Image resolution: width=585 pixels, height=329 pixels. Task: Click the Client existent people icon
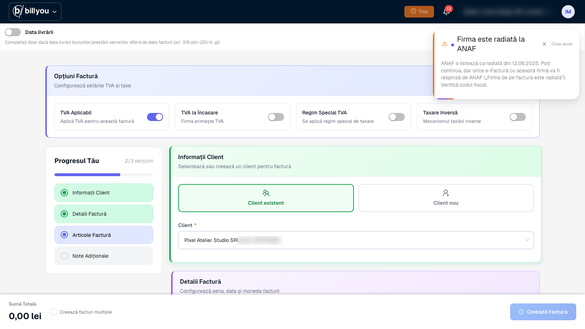tap(266, 193)
